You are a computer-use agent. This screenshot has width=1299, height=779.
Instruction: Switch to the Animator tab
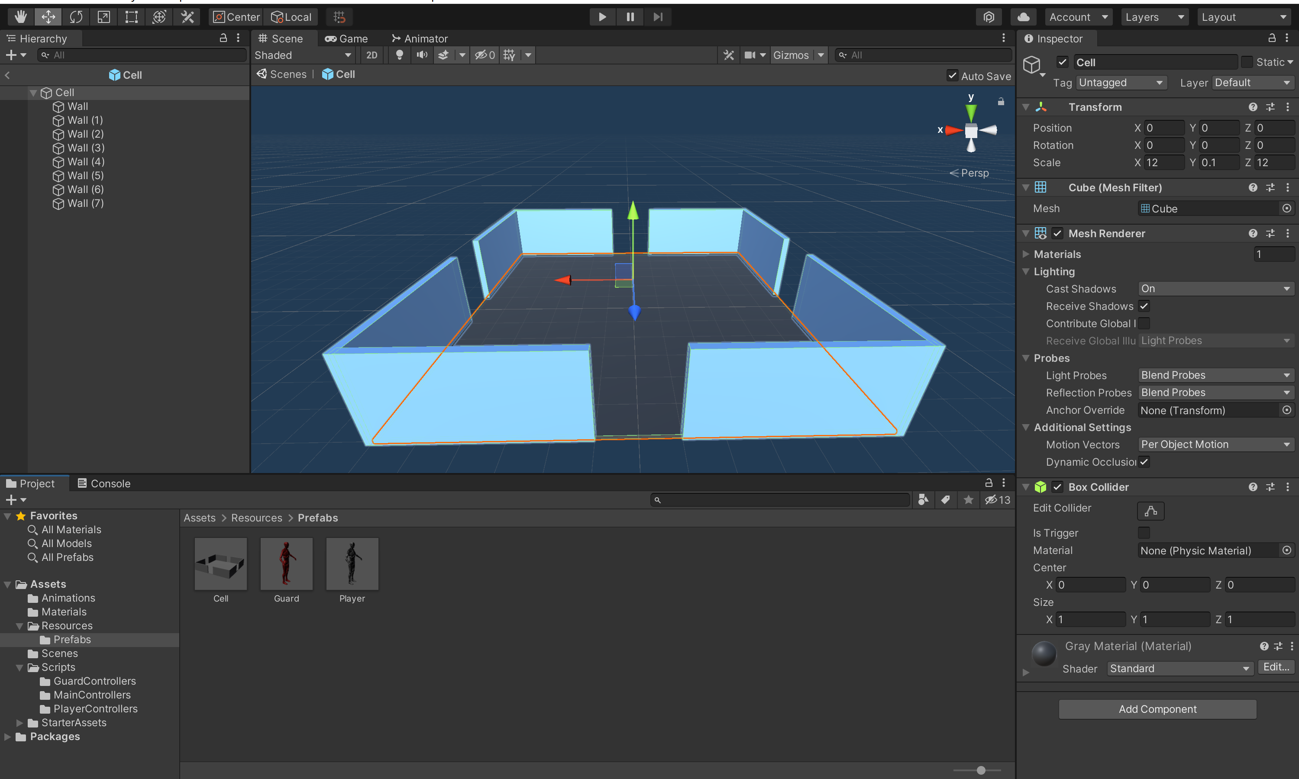coord(420,39)
